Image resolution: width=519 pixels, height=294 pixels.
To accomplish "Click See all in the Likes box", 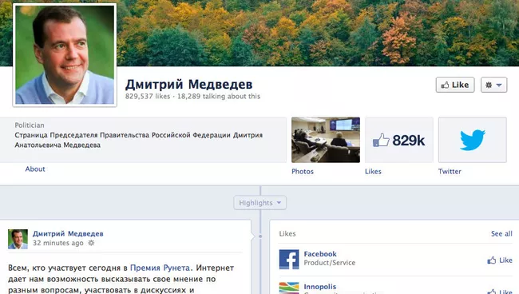I will [x=501, y=234].
